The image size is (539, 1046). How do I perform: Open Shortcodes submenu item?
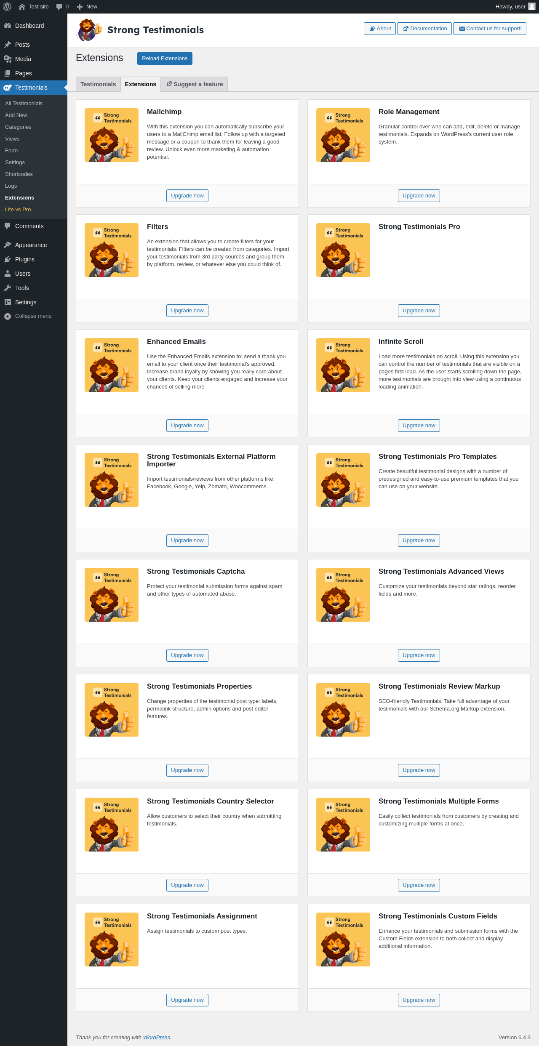tap(34, 174)
